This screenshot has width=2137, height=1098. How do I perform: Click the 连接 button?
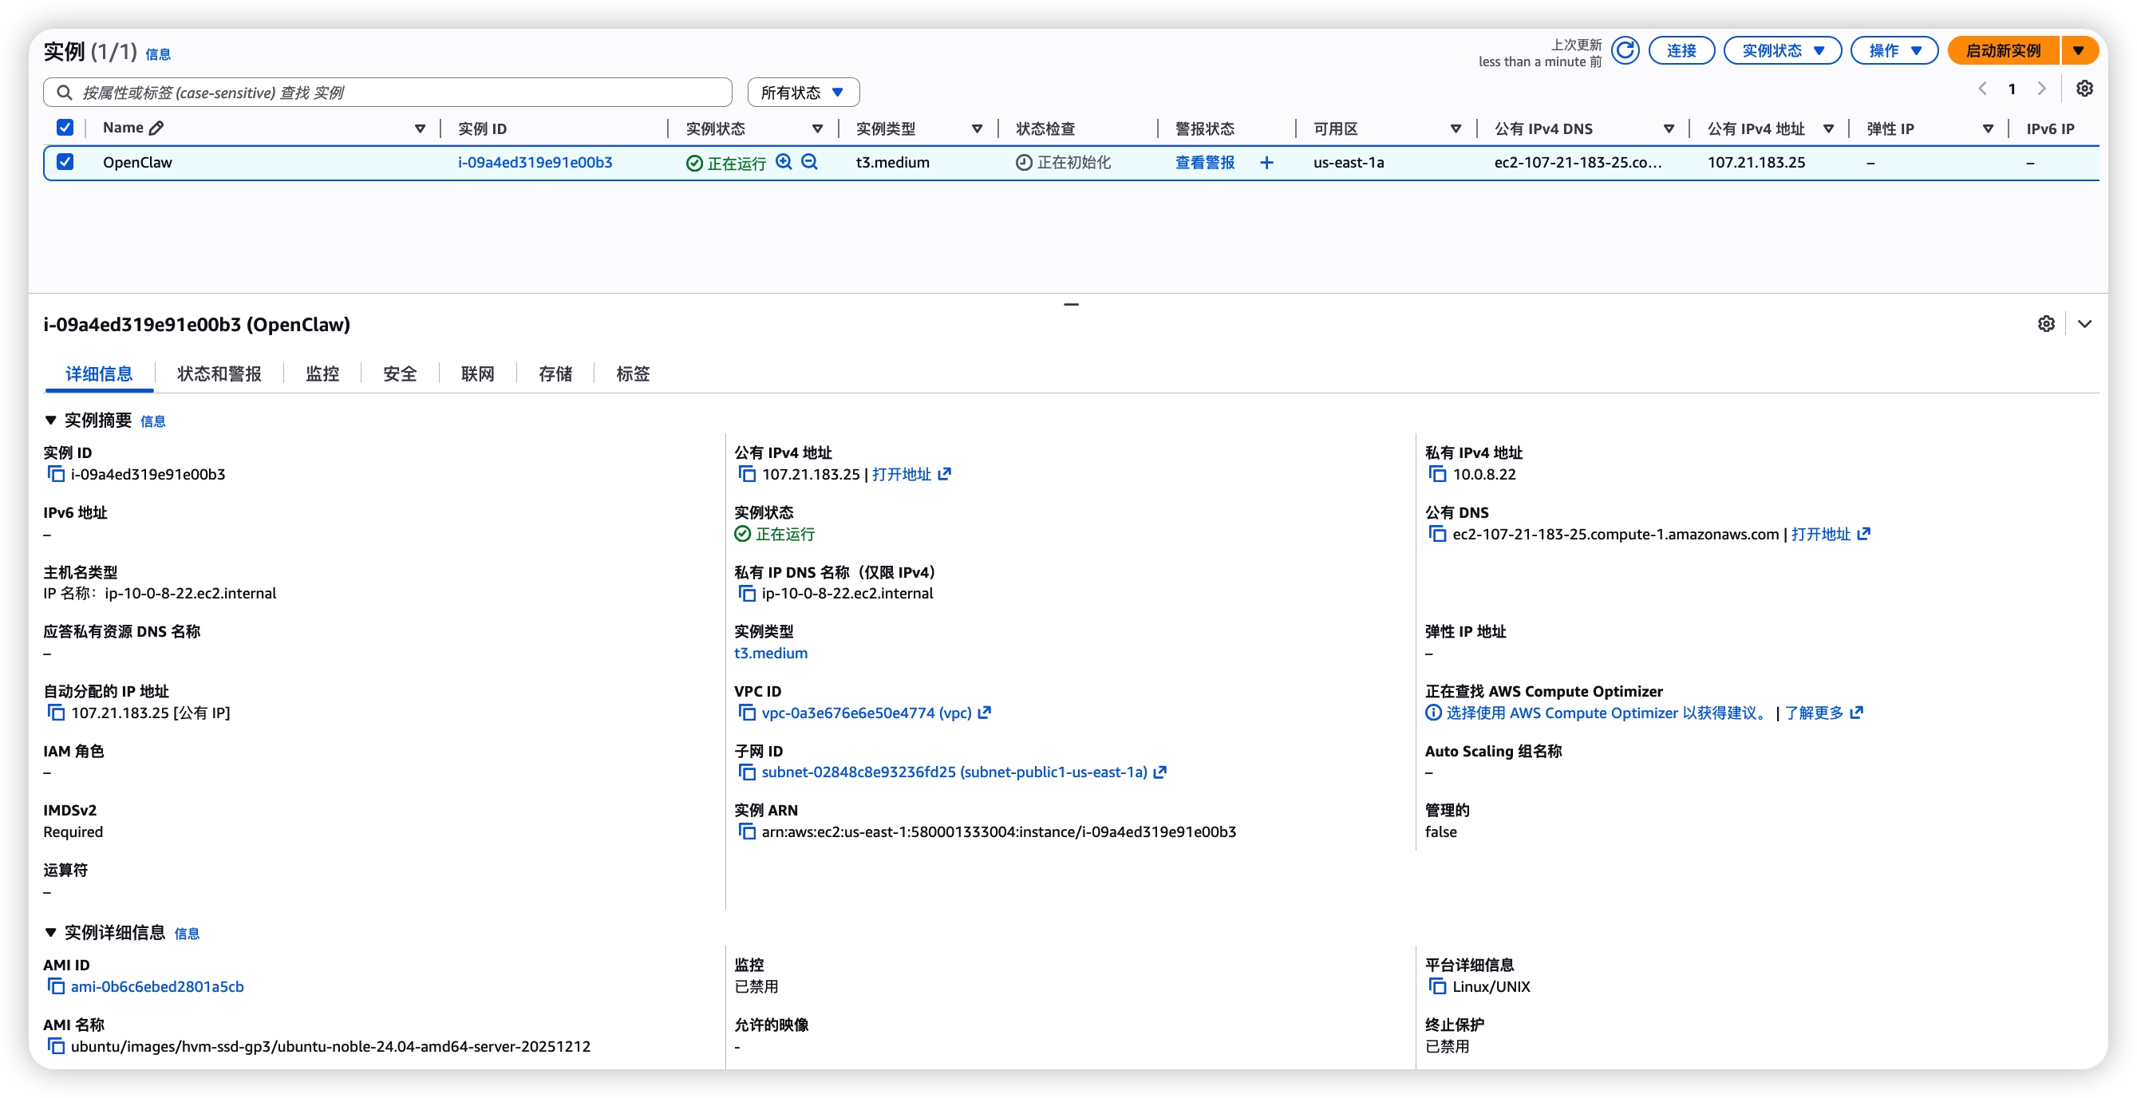pyautogui.click(x=1681, y=50)
